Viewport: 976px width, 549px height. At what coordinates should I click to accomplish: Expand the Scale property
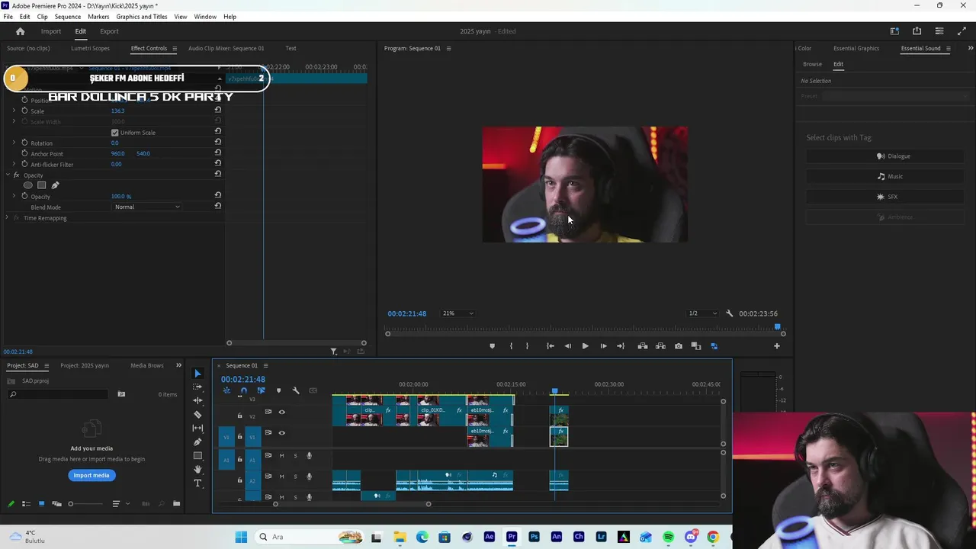pyautogui.click(x=14, y=111)
